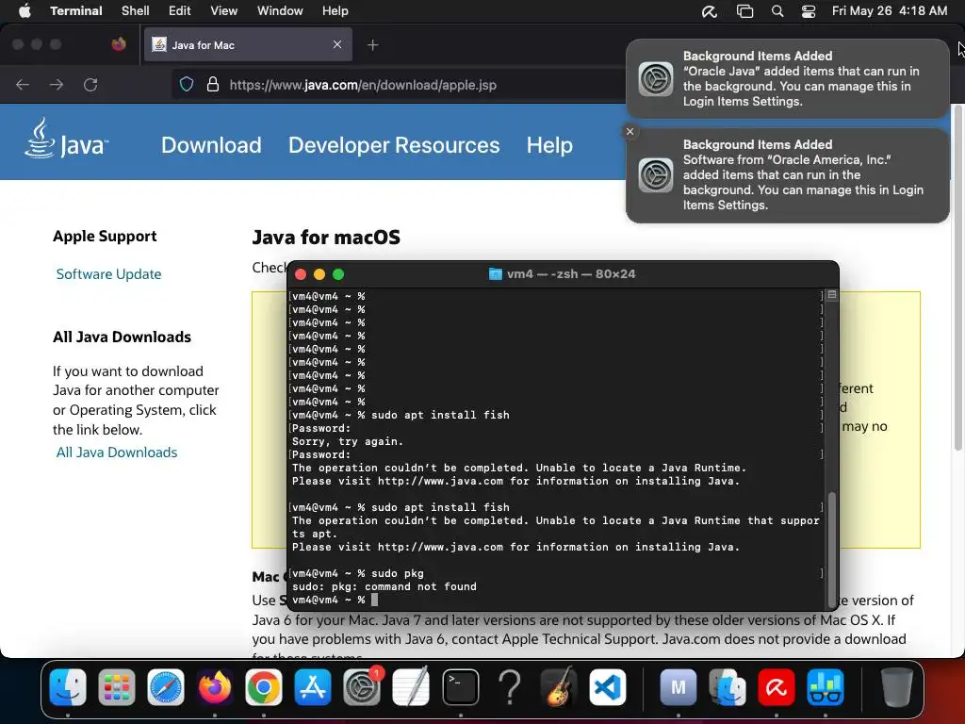Screen dimensions: 965x724
Task: Open the Window menu
Action: point(280,11)
